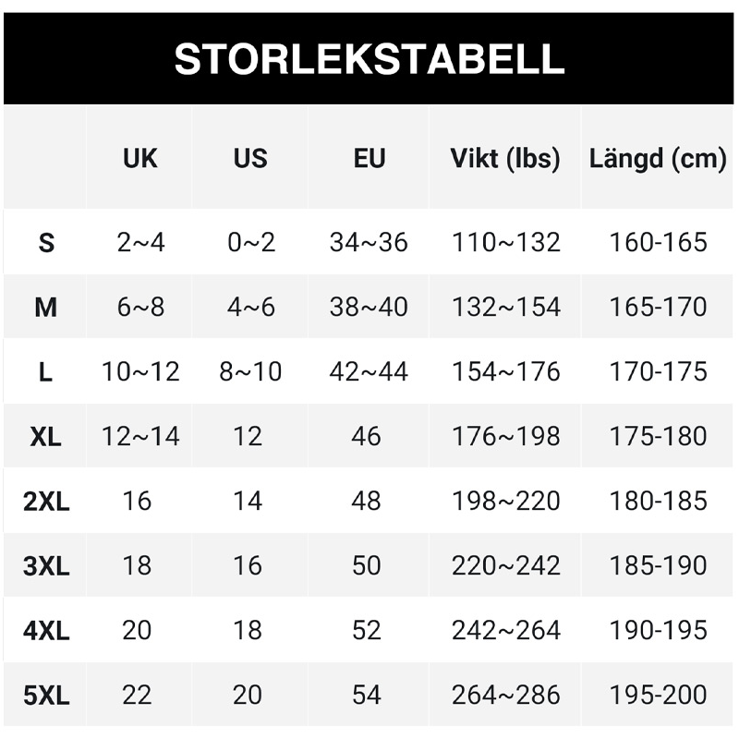Click the 160-165 length cell
This screenshot has width=739, height=739.
(x=658, y=242)
